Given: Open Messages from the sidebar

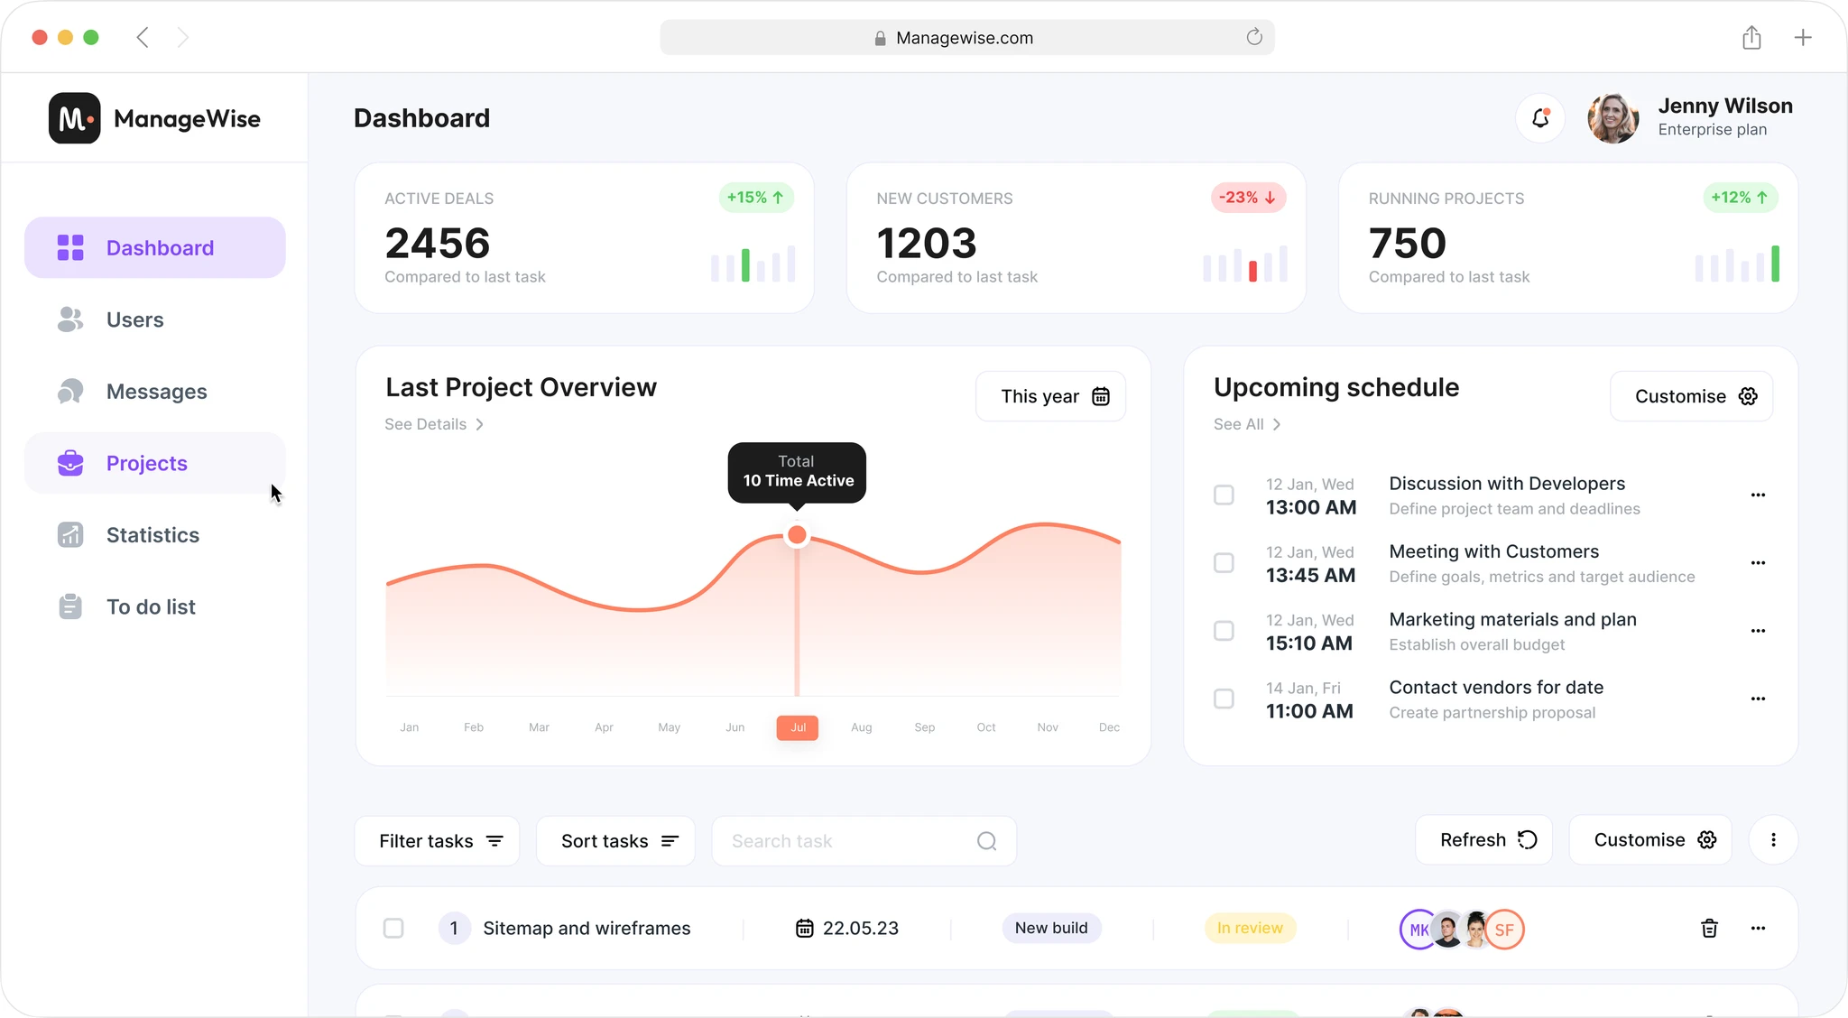Looking at the screenshot, I should (156, 392).
